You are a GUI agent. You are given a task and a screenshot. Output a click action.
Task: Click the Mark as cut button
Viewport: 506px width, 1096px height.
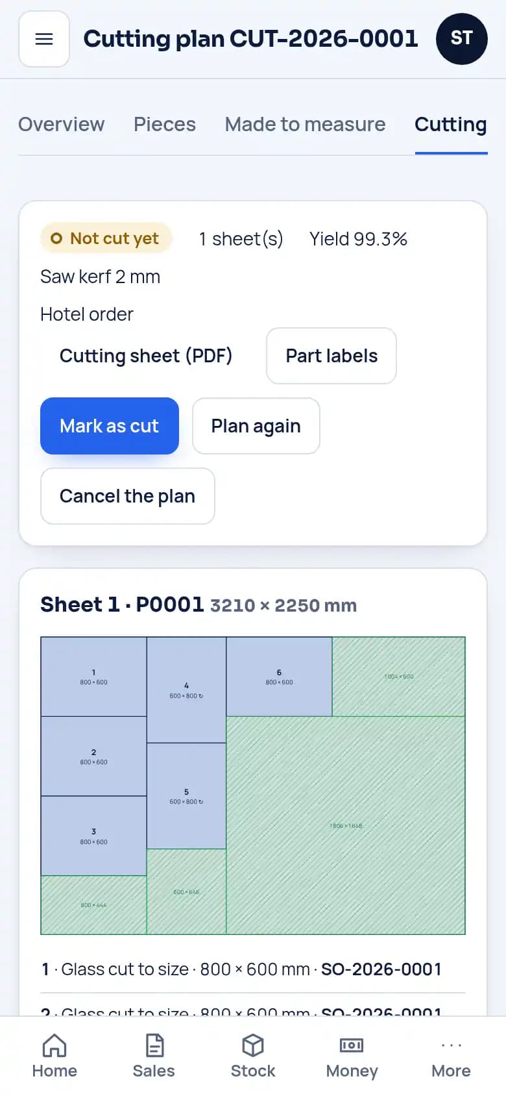tap(110, 426)
